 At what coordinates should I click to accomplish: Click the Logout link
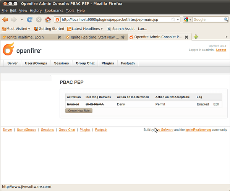[x=221, y=50]
